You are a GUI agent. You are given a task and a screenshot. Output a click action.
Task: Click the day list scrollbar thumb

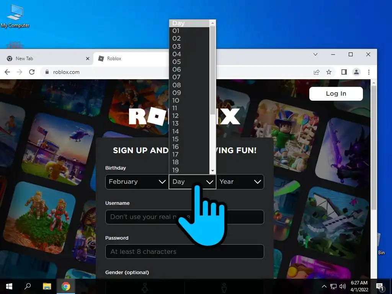pos(212,70)
